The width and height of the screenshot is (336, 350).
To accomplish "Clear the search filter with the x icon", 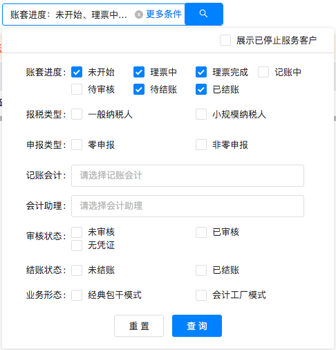I will (x=139, y=15).
